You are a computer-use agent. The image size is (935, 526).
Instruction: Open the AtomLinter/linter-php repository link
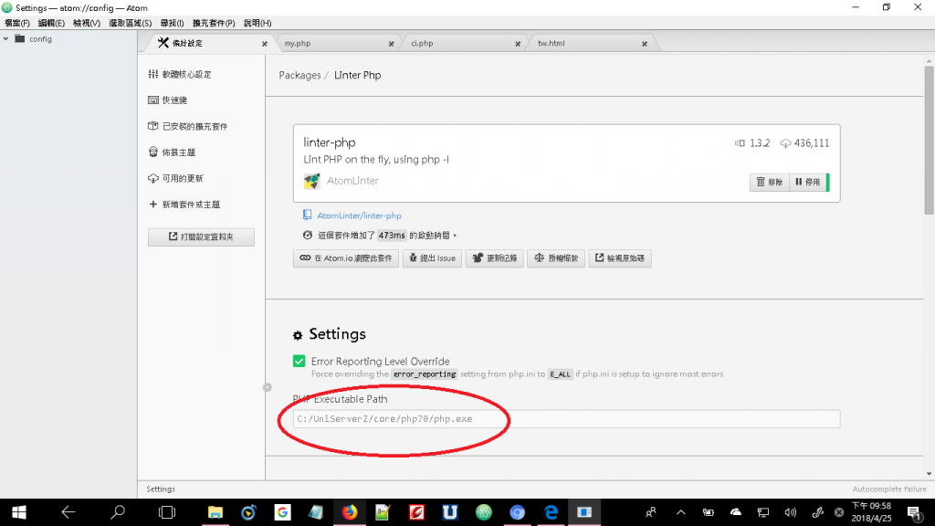coord(359,216)
